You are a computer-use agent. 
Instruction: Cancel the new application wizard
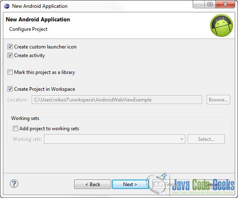coord(211,184)
